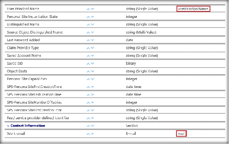Move Distinguished Name property down
Viewport: 229px width, 144px height.
pos(92,24)
